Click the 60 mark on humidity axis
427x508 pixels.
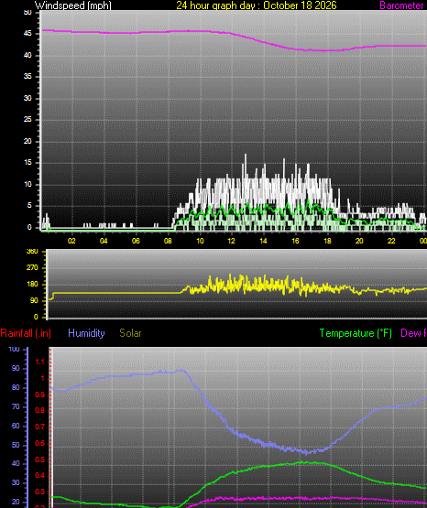click(16, 426)
